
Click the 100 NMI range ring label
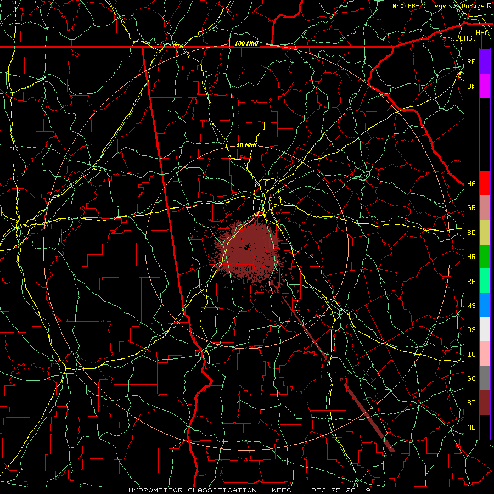[246, 43]
